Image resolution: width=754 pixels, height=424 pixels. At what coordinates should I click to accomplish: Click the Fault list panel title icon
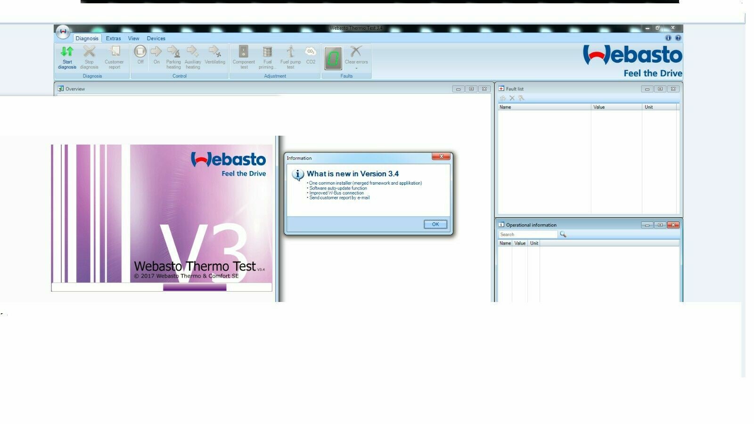(501, 89)
